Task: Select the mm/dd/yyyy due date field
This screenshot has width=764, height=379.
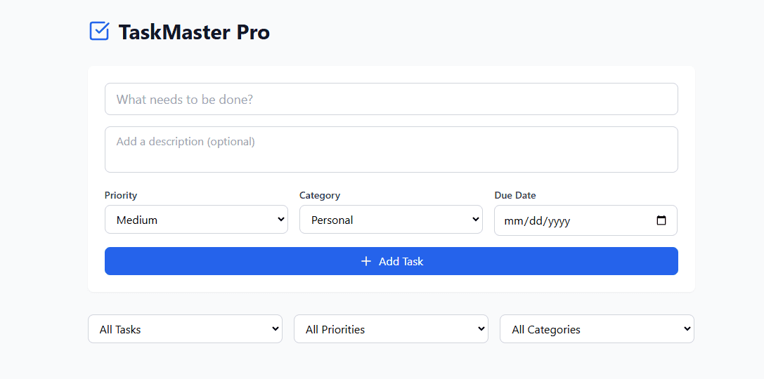Action: coord(585,220)
